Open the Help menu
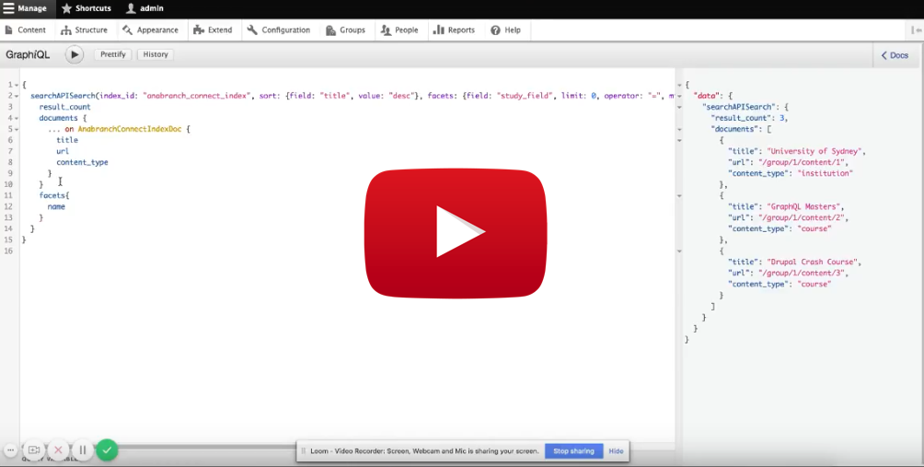The image size is (924, 467). click(x=505, y=30)
